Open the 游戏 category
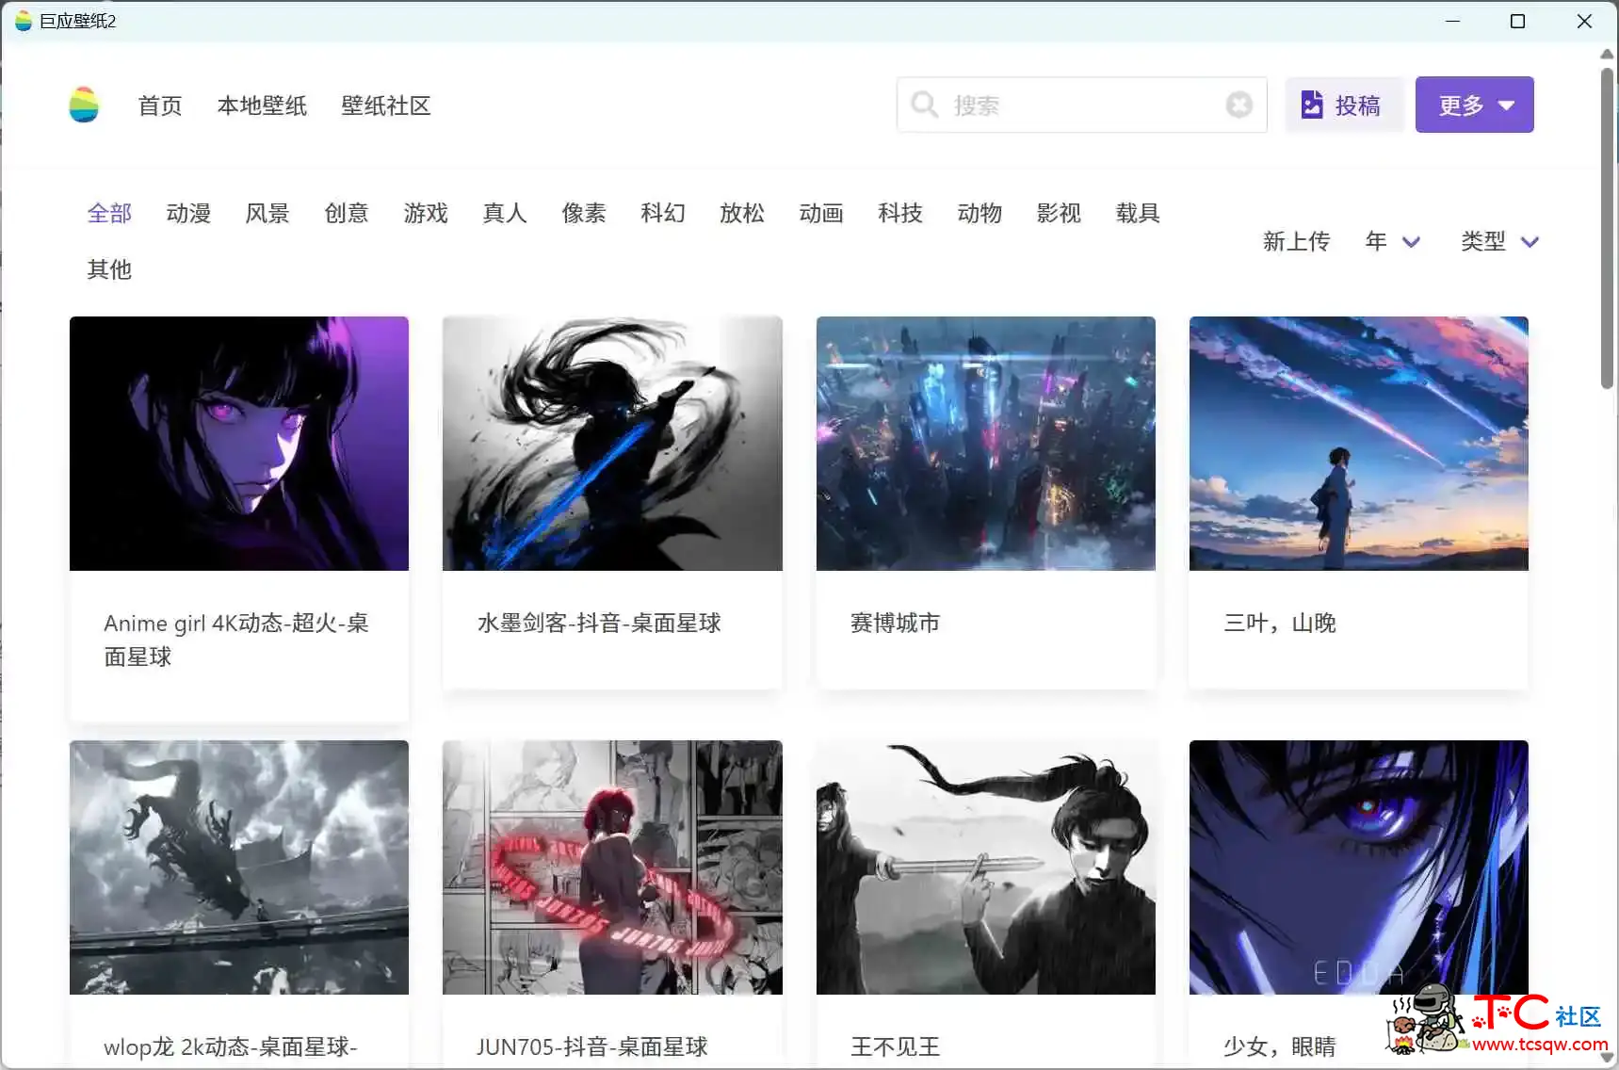Screen dimensions: 1619x1070 [x=425, y=213]
